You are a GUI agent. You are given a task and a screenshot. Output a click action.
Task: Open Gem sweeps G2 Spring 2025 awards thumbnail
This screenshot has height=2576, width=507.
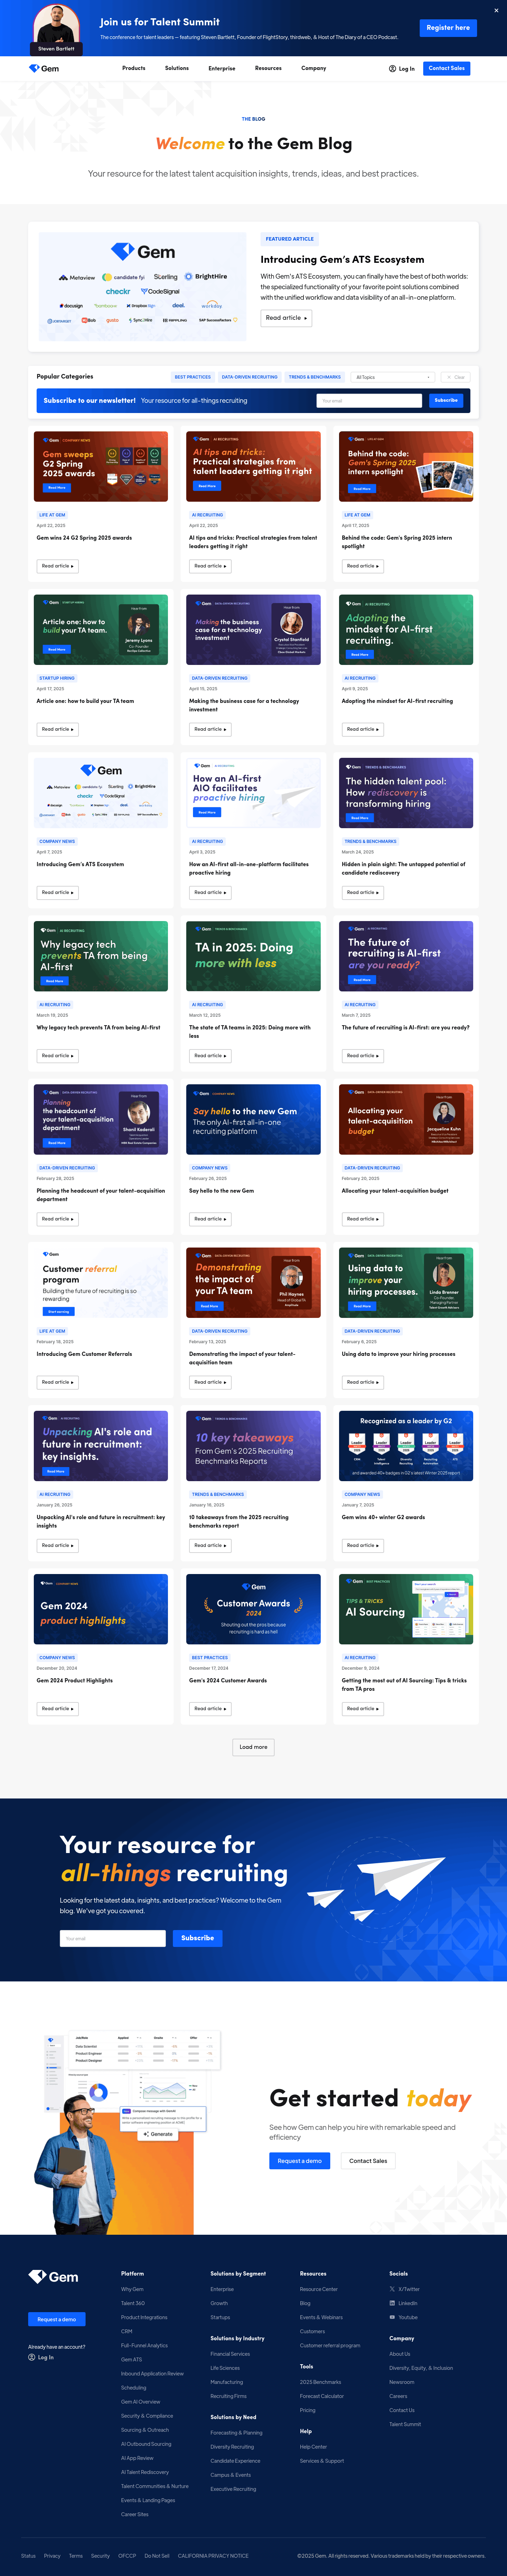click(x=101, y=466)
